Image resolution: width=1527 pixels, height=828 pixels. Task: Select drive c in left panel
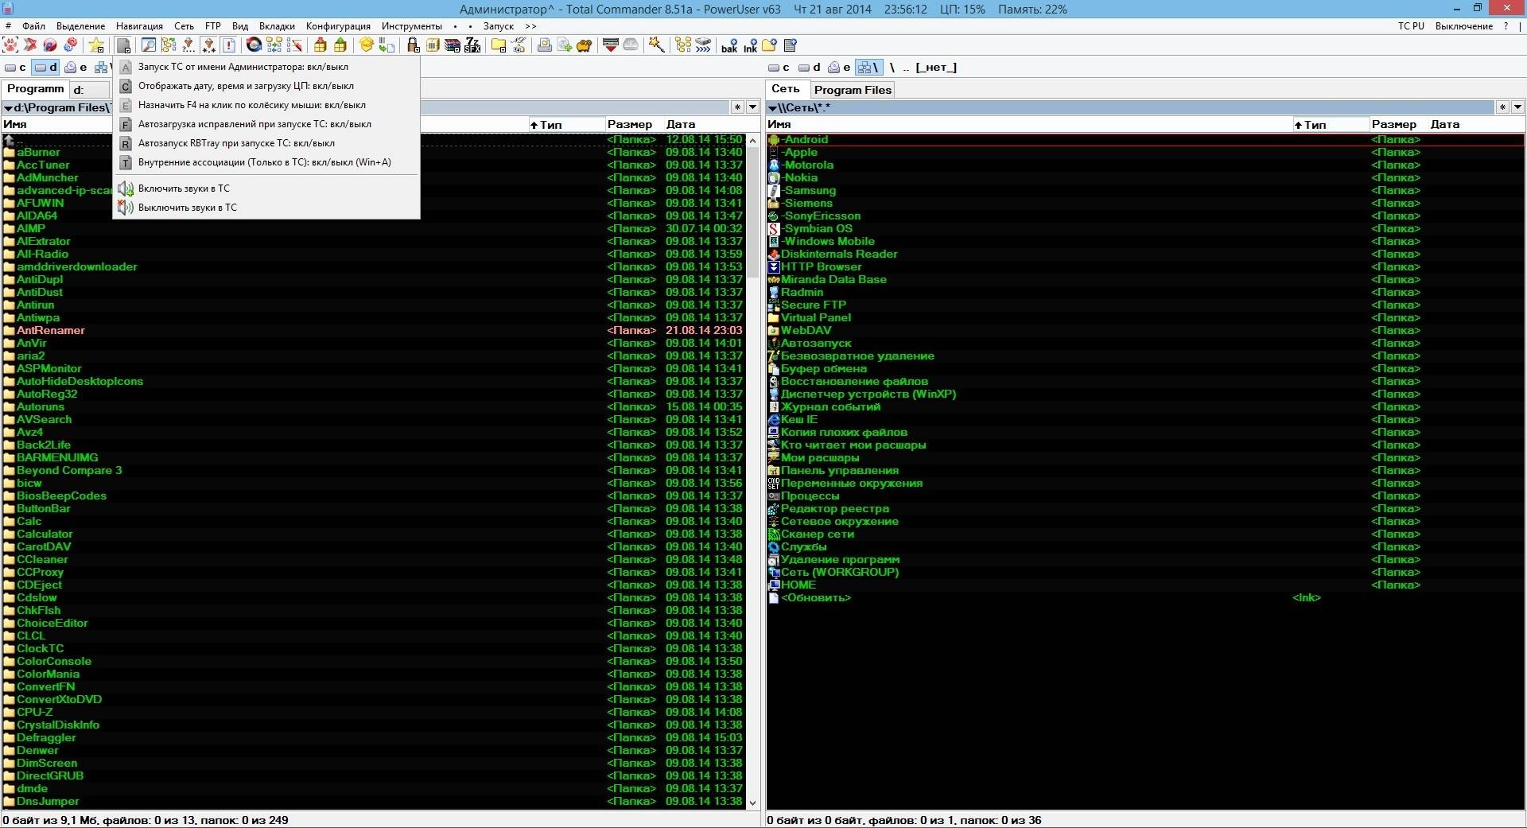coord(16,68)
